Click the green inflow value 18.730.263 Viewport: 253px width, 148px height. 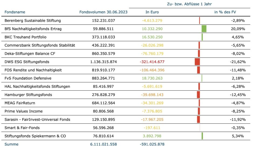click(152, 78)
